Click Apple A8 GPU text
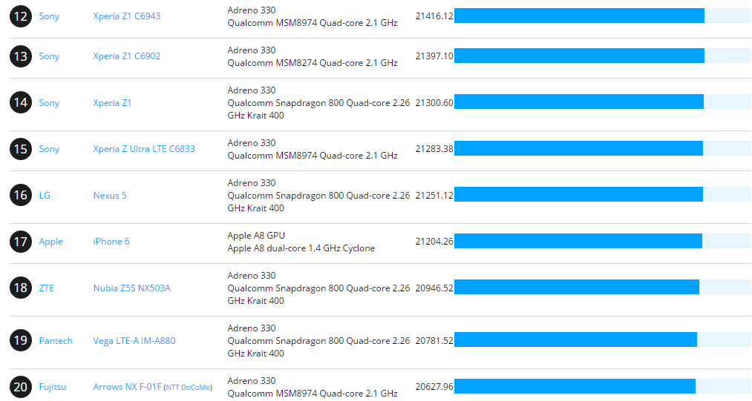Screen dimensions: 752x401 coord(256,236)
